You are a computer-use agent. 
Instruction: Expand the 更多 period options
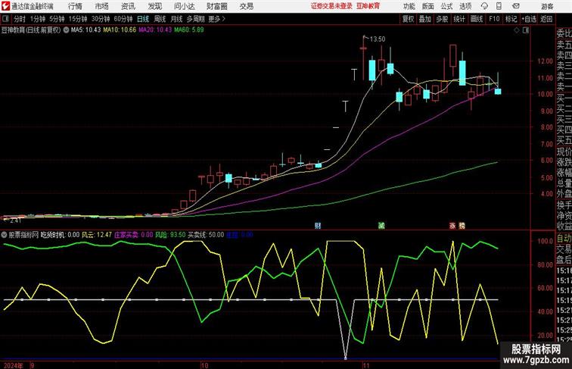[216, 19]
